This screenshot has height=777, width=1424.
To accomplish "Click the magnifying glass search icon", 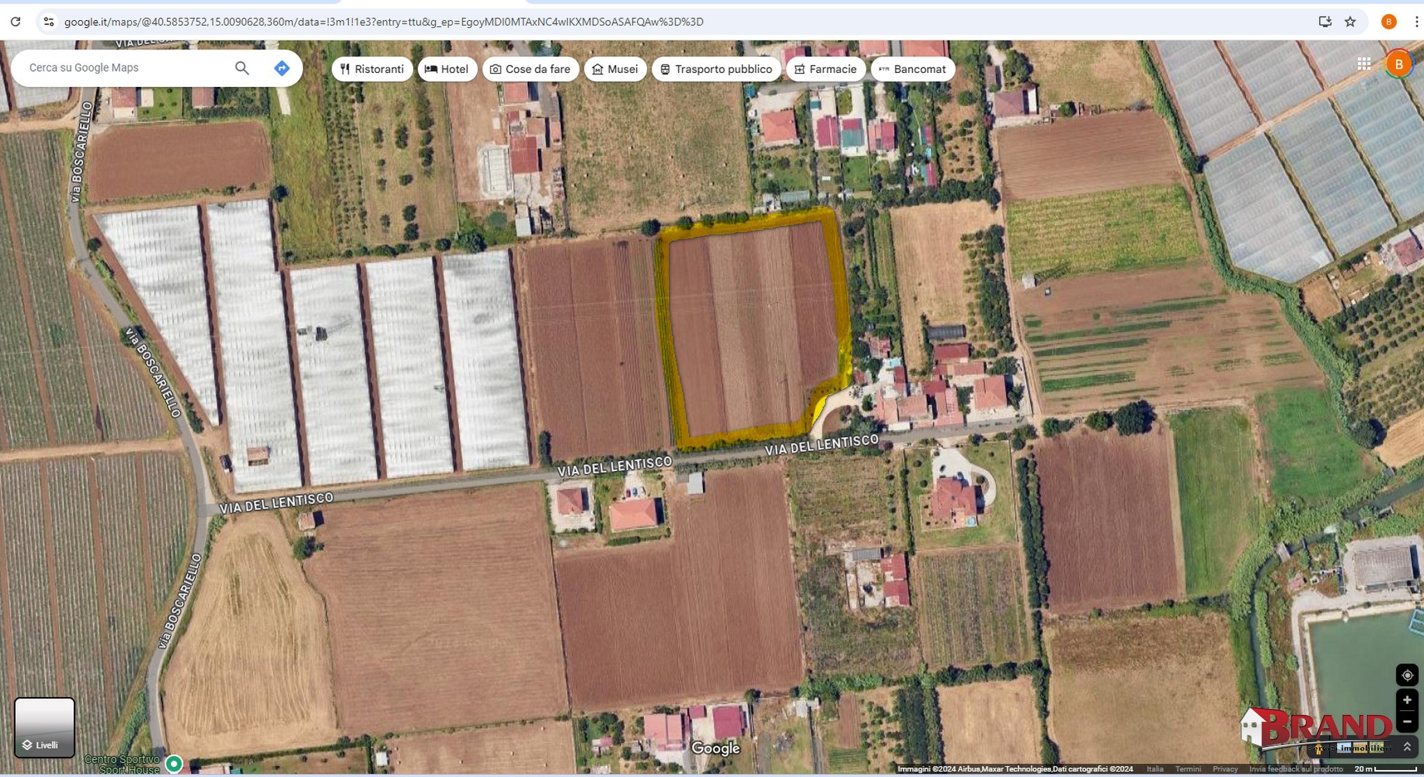I will click(242, 67).
